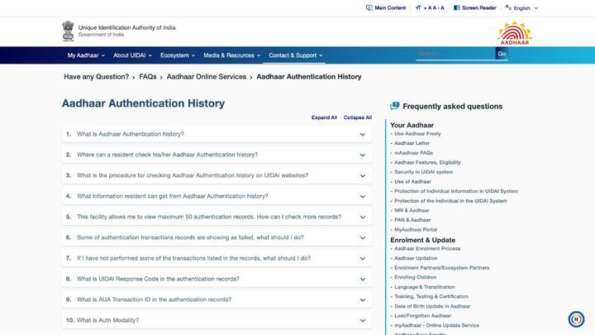Image resolution: width=595 pixels, height=335 pixels.
Task: Open Language & Transliteration link
Action: (424, 287)
